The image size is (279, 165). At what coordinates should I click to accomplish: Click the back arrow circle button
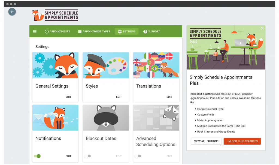[12, 12]
